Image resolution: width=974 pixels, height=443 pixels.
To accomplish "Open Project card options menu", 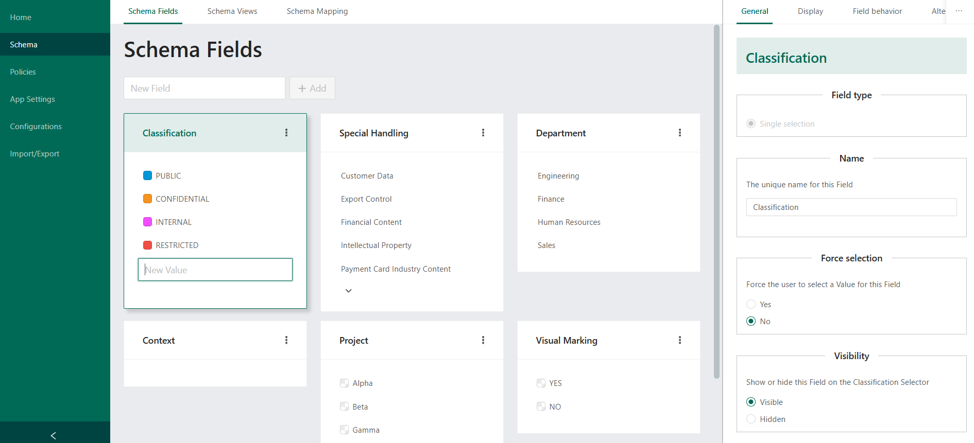I will tap(483, 340).
